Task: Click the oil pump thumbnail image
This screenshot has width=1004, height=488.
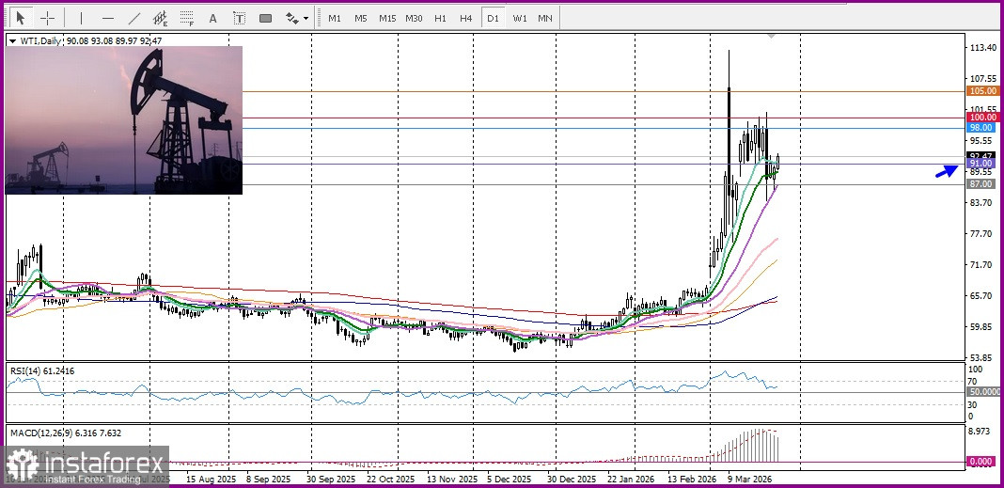Action: click(x=124, y=120)
